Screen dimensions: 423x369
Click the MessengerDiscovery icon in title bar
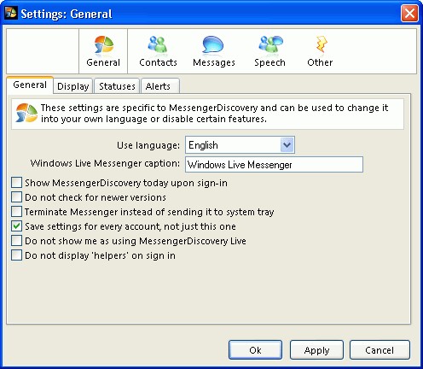click(11, 13)
